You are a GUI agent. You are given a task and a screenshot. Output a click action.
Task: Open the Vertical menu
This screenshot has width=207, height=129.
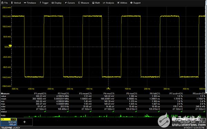coord(16,3)
